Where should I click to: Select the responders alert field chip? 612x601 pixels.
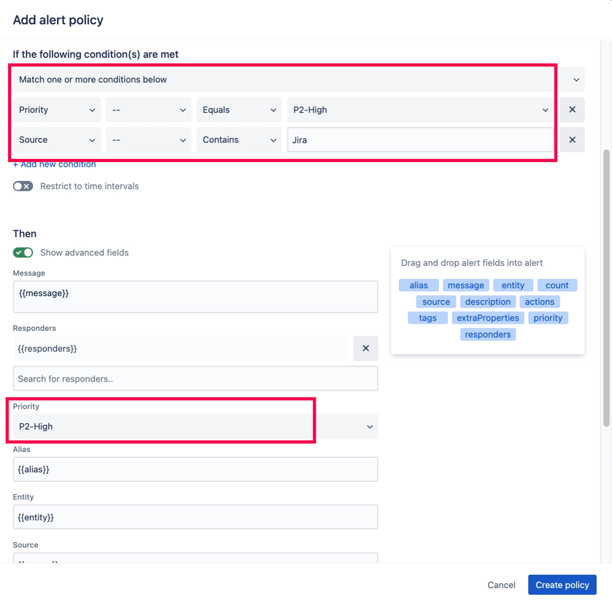point(487,334)
